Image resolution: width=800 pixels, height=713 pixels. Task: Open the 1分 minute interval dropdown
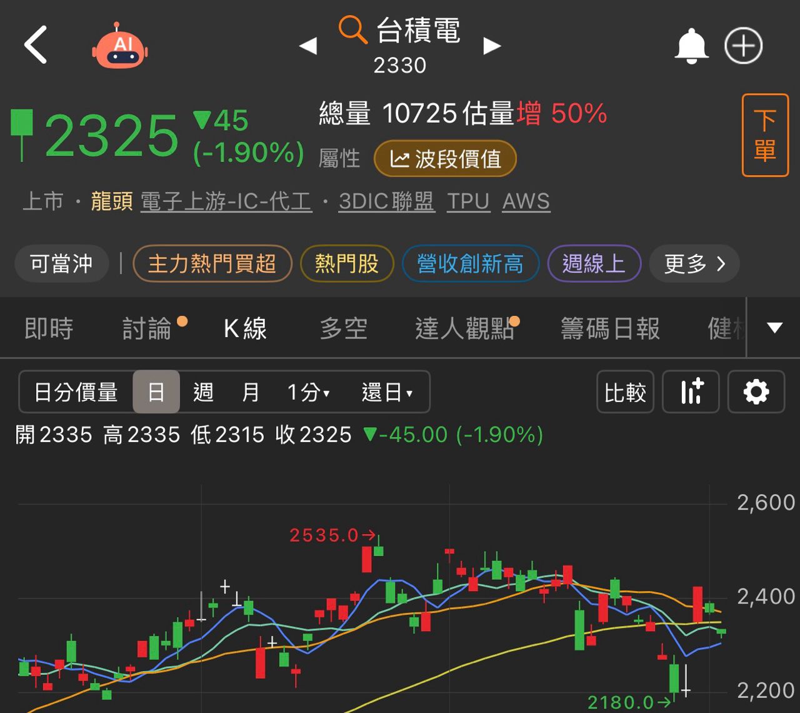click(308, 392)
